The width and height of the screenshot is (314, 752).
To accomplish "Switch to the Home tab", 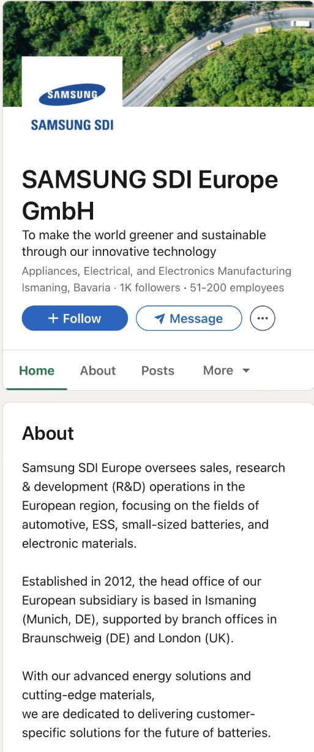I will (37, 370).
